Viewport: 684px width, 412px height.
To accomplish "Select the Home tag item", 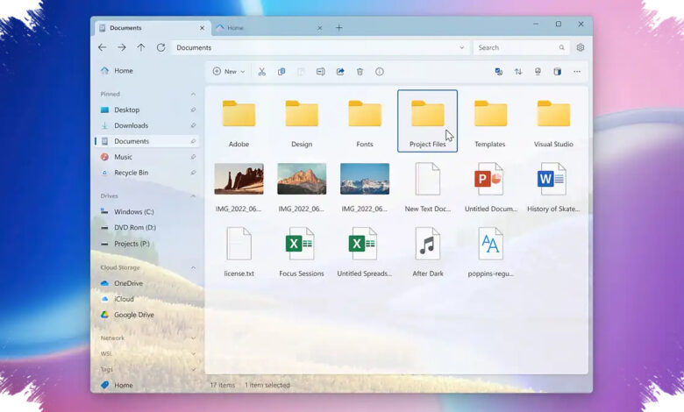I will click(x=146, y=386).
